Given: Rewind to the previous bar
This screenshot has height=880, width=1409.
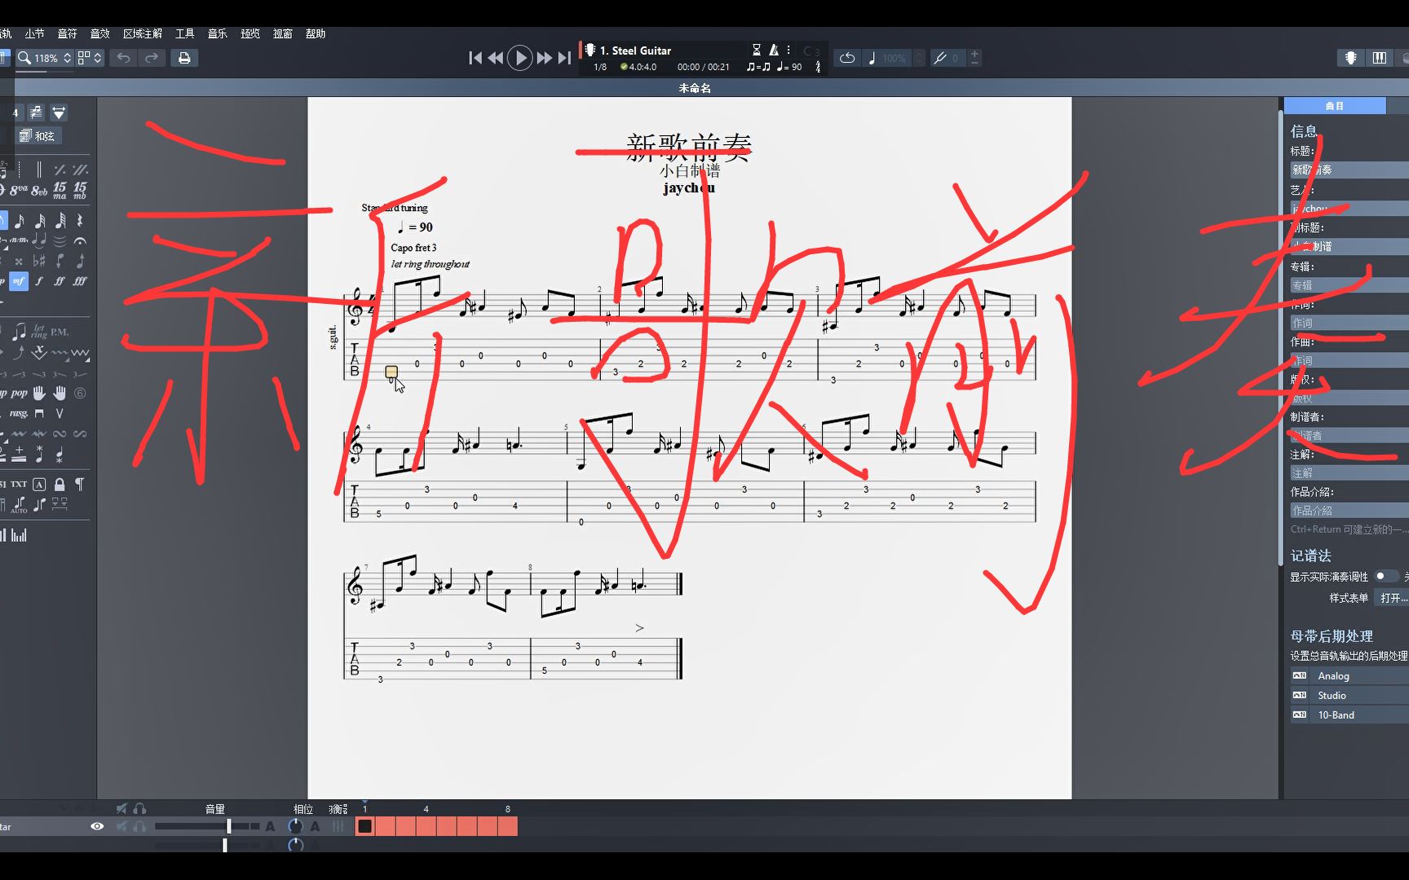Looking at the screenshot, I should pyautogui.click(x=495, y=58).
